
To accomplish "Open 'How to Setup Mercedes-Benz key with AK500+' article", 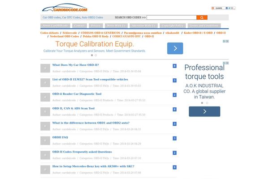I will coord(93,166).
